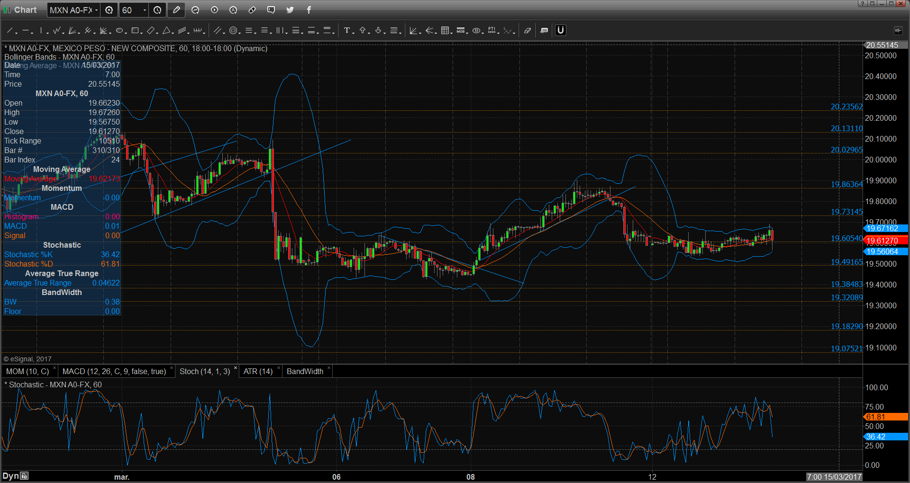Click the symbol link arrows icon

pos(252,10)
